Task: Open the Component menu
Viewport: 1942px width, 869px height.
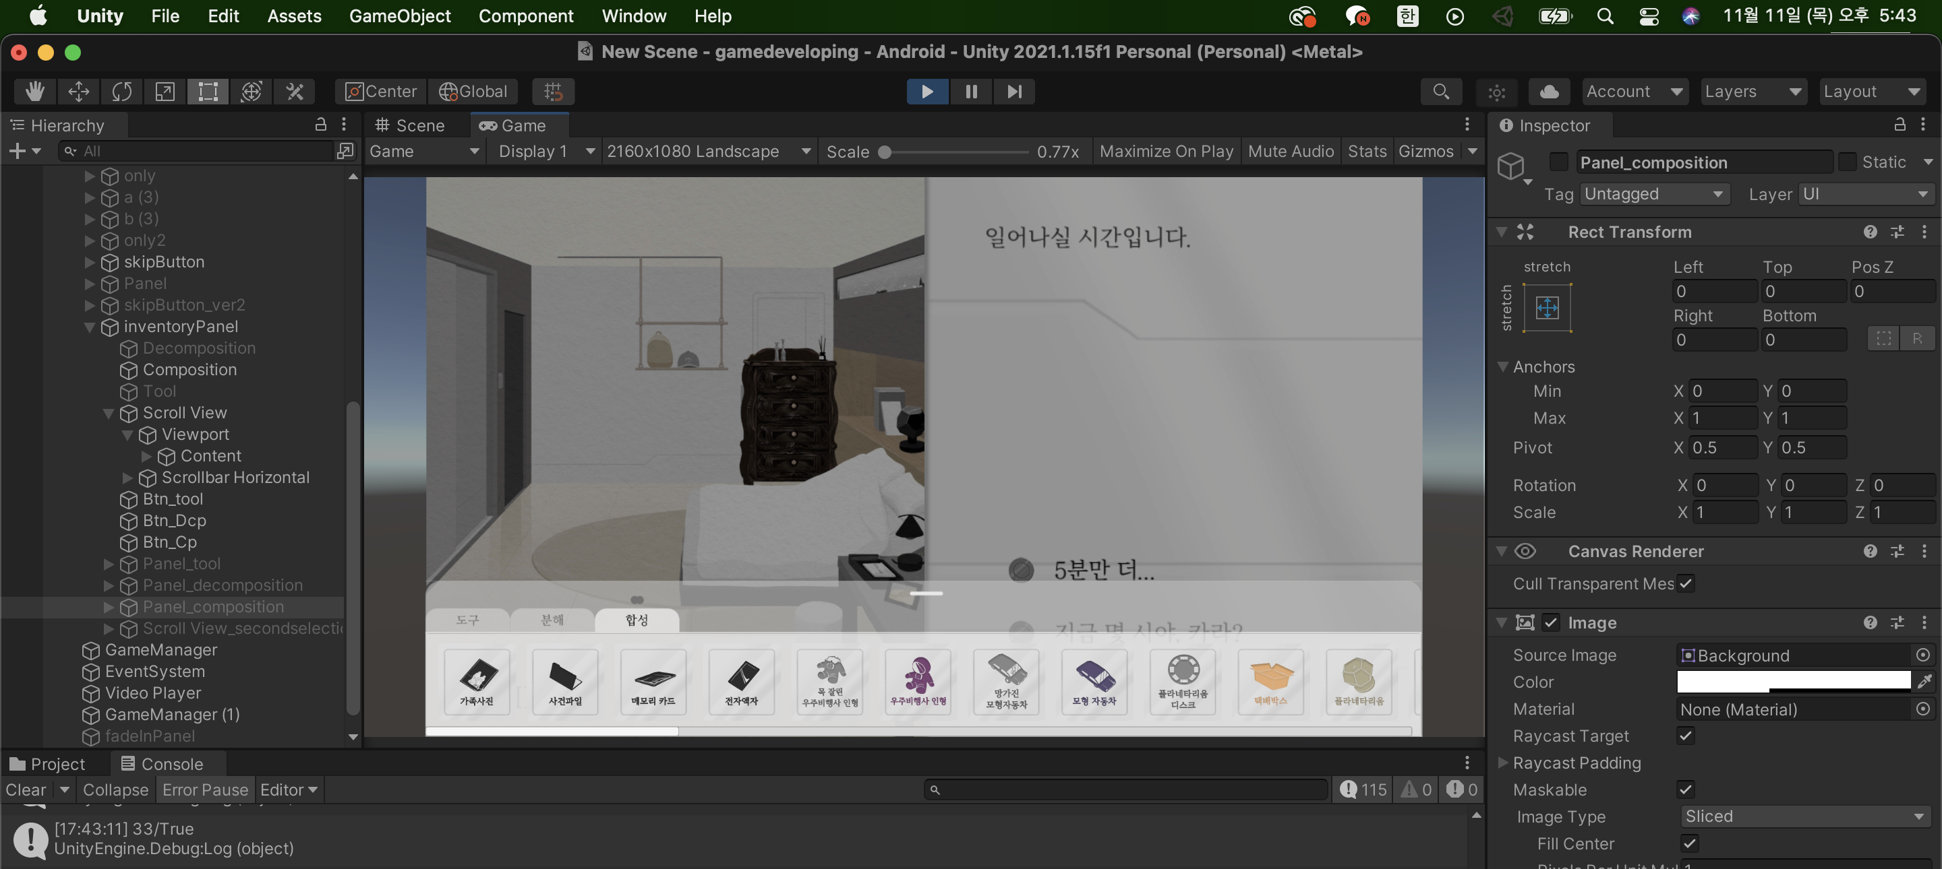Action: (525, 15)
